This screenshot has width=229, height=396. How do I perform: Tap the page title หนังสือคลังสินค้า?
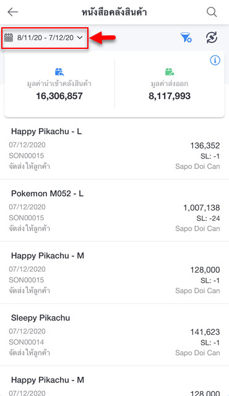click(114, 12)
